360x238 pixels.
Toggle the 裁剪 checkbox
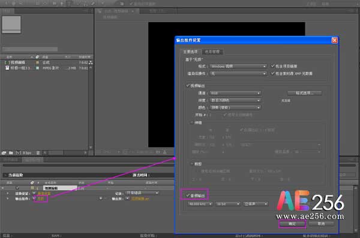(x=192, y=164)
